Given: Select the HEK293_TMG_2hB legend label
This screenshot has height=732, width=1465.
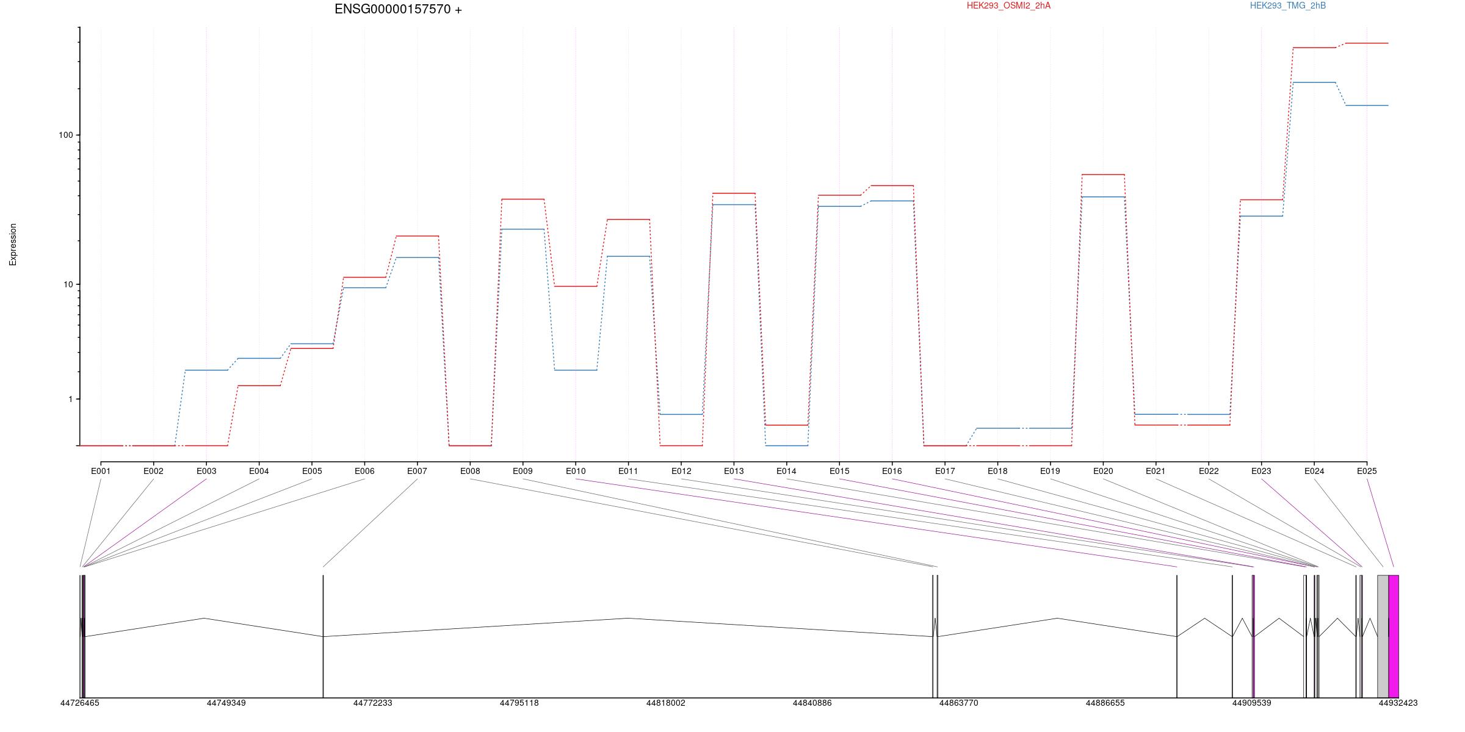Looking at the screenshot, I should 1288,5.
